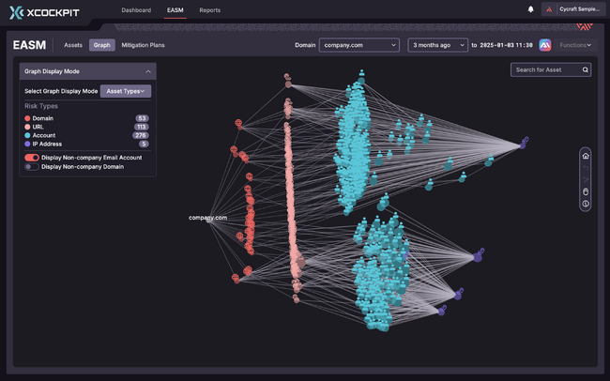The image size is (610, 381).
Task: Switch to the Mitigation Plans tab
Action: pos(143,45)
